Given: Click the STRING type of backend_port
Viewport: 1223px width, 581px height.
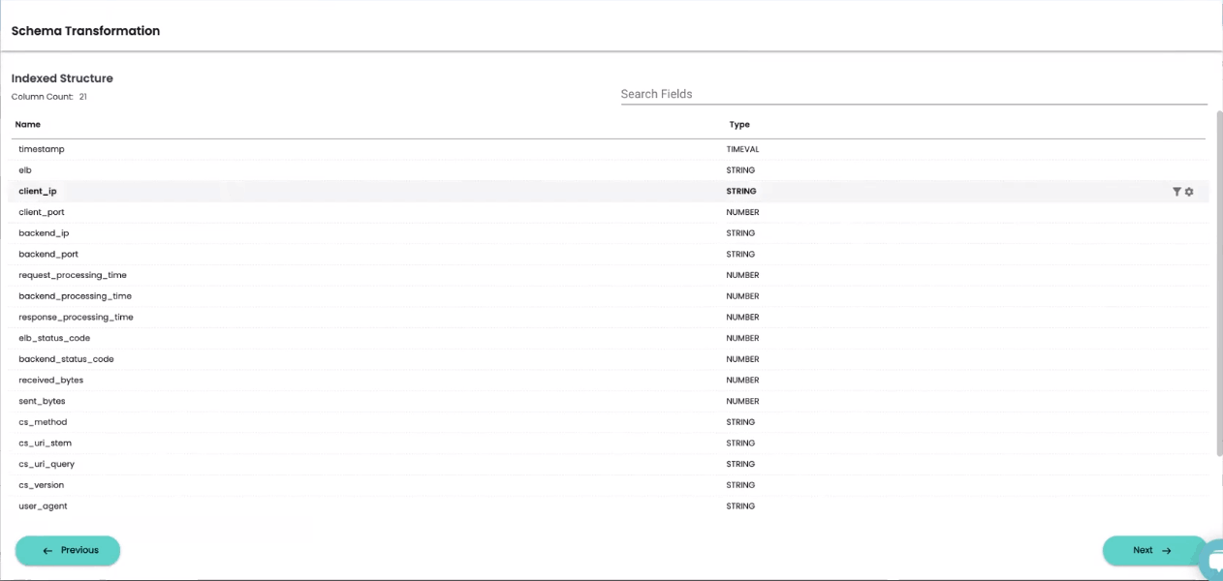Looking at the screenshot, I should pos(741,255).
